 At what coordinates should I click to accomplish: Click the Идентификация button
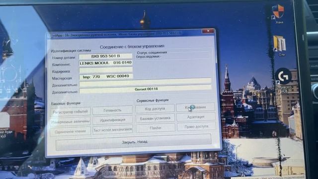113,120
